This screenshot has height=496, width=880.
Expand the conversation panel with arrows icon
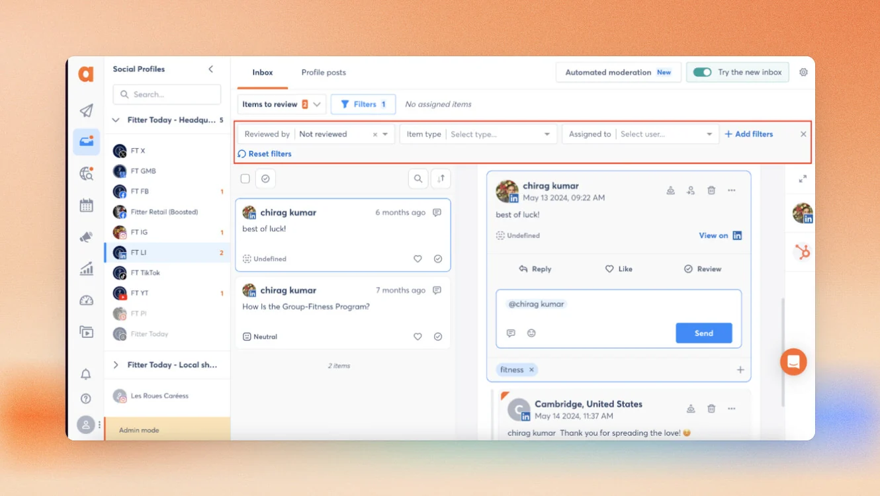(803, 179)
